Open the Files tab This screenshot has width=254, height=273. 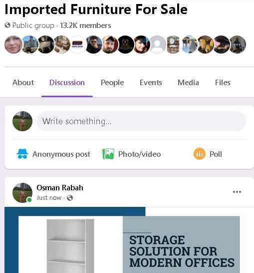point(223,83)
